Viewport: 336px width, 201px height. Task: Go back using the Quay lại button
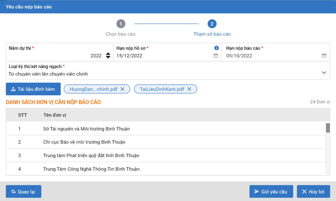pos(24,192)
